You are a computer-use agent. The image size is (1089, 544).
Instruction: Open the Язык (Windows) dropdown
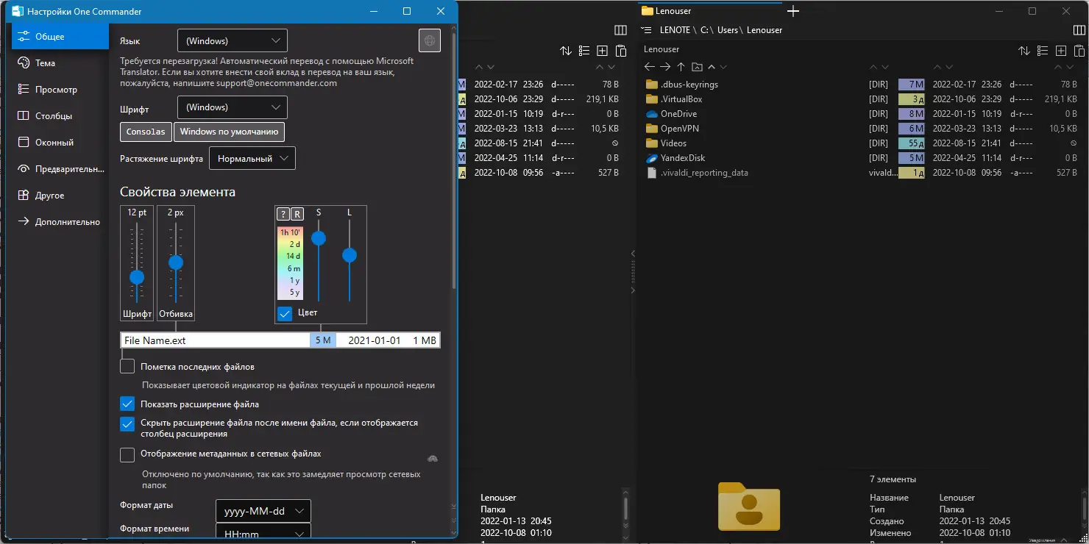point(232,40)
